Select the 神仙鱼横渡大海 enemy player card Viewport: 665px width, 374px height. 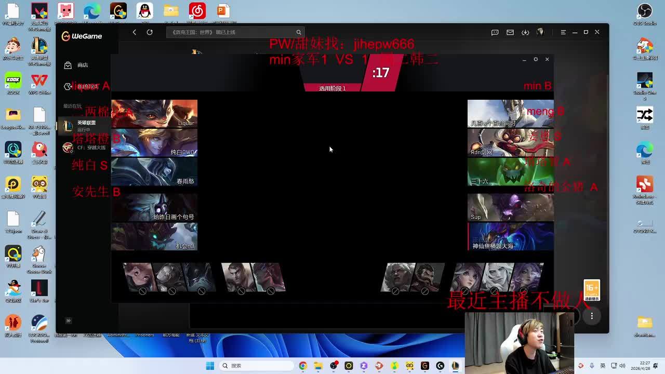(x=510, y=237)
